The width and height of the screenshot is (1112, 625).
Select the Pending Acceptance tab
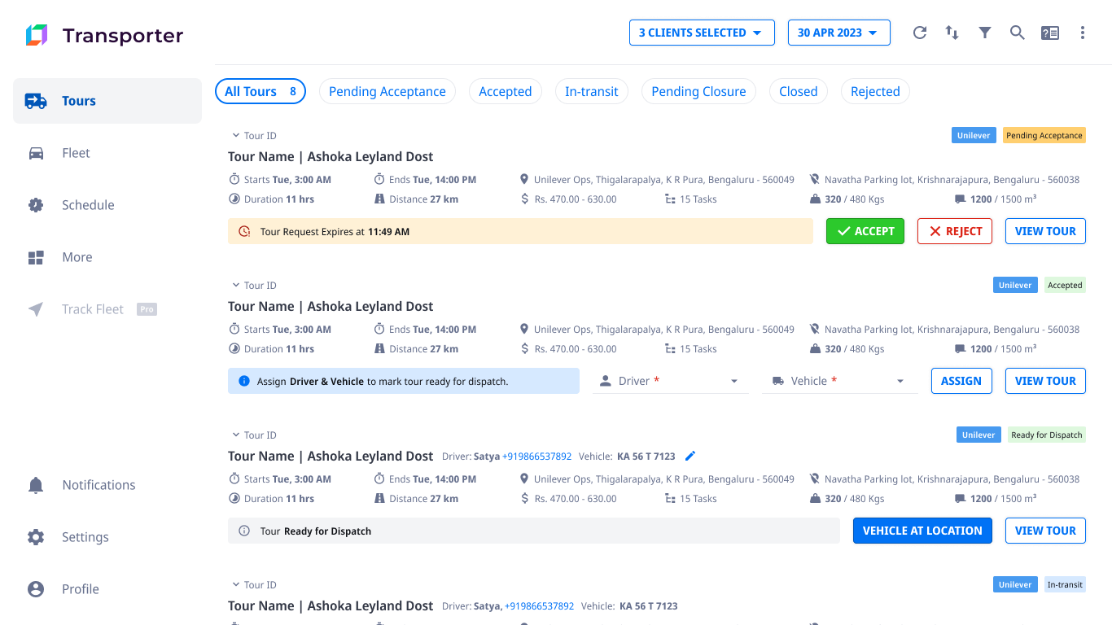[x=387, y=91]
